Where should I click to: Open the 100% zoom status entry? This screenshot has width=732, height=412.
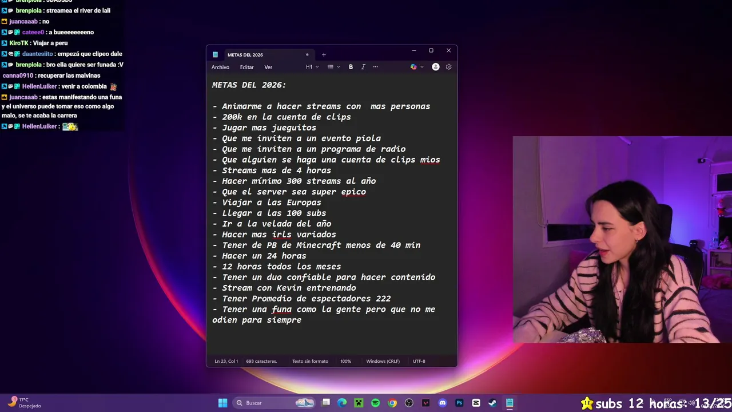click(345, 361)
